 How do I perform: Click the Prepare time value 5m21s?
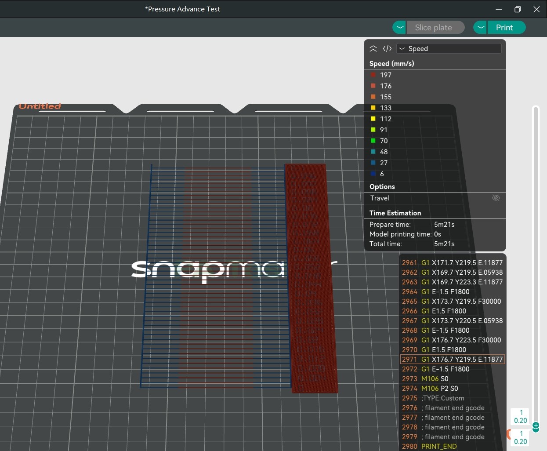[444, 224]
